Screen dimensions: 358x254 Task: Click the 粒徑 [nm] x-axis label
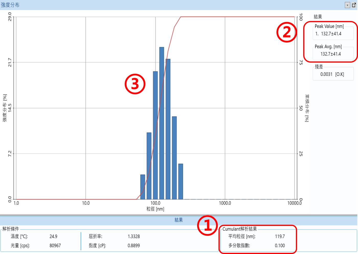click(x=155, y=209)
